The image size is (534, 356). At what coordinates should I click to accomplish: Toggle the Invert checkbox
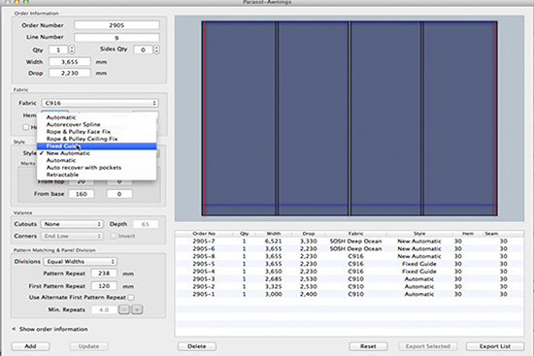pos(114,236)
